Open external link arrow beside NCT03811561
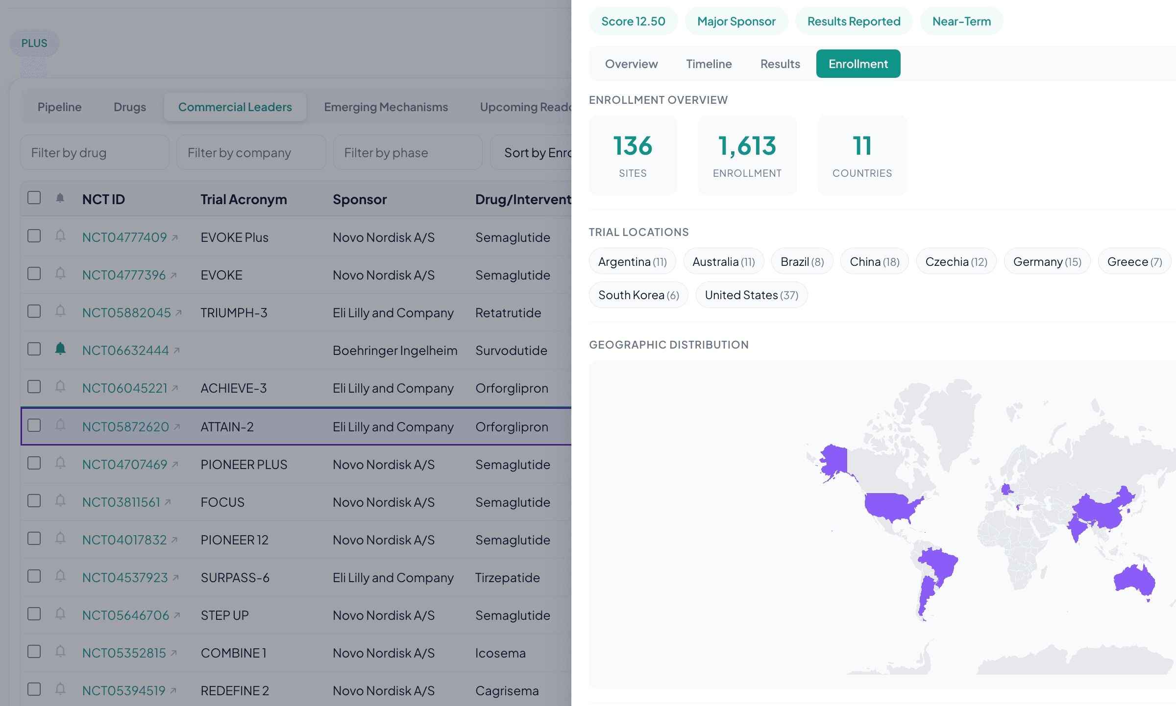The image size is (1176, 706). [x=168, y=502]
